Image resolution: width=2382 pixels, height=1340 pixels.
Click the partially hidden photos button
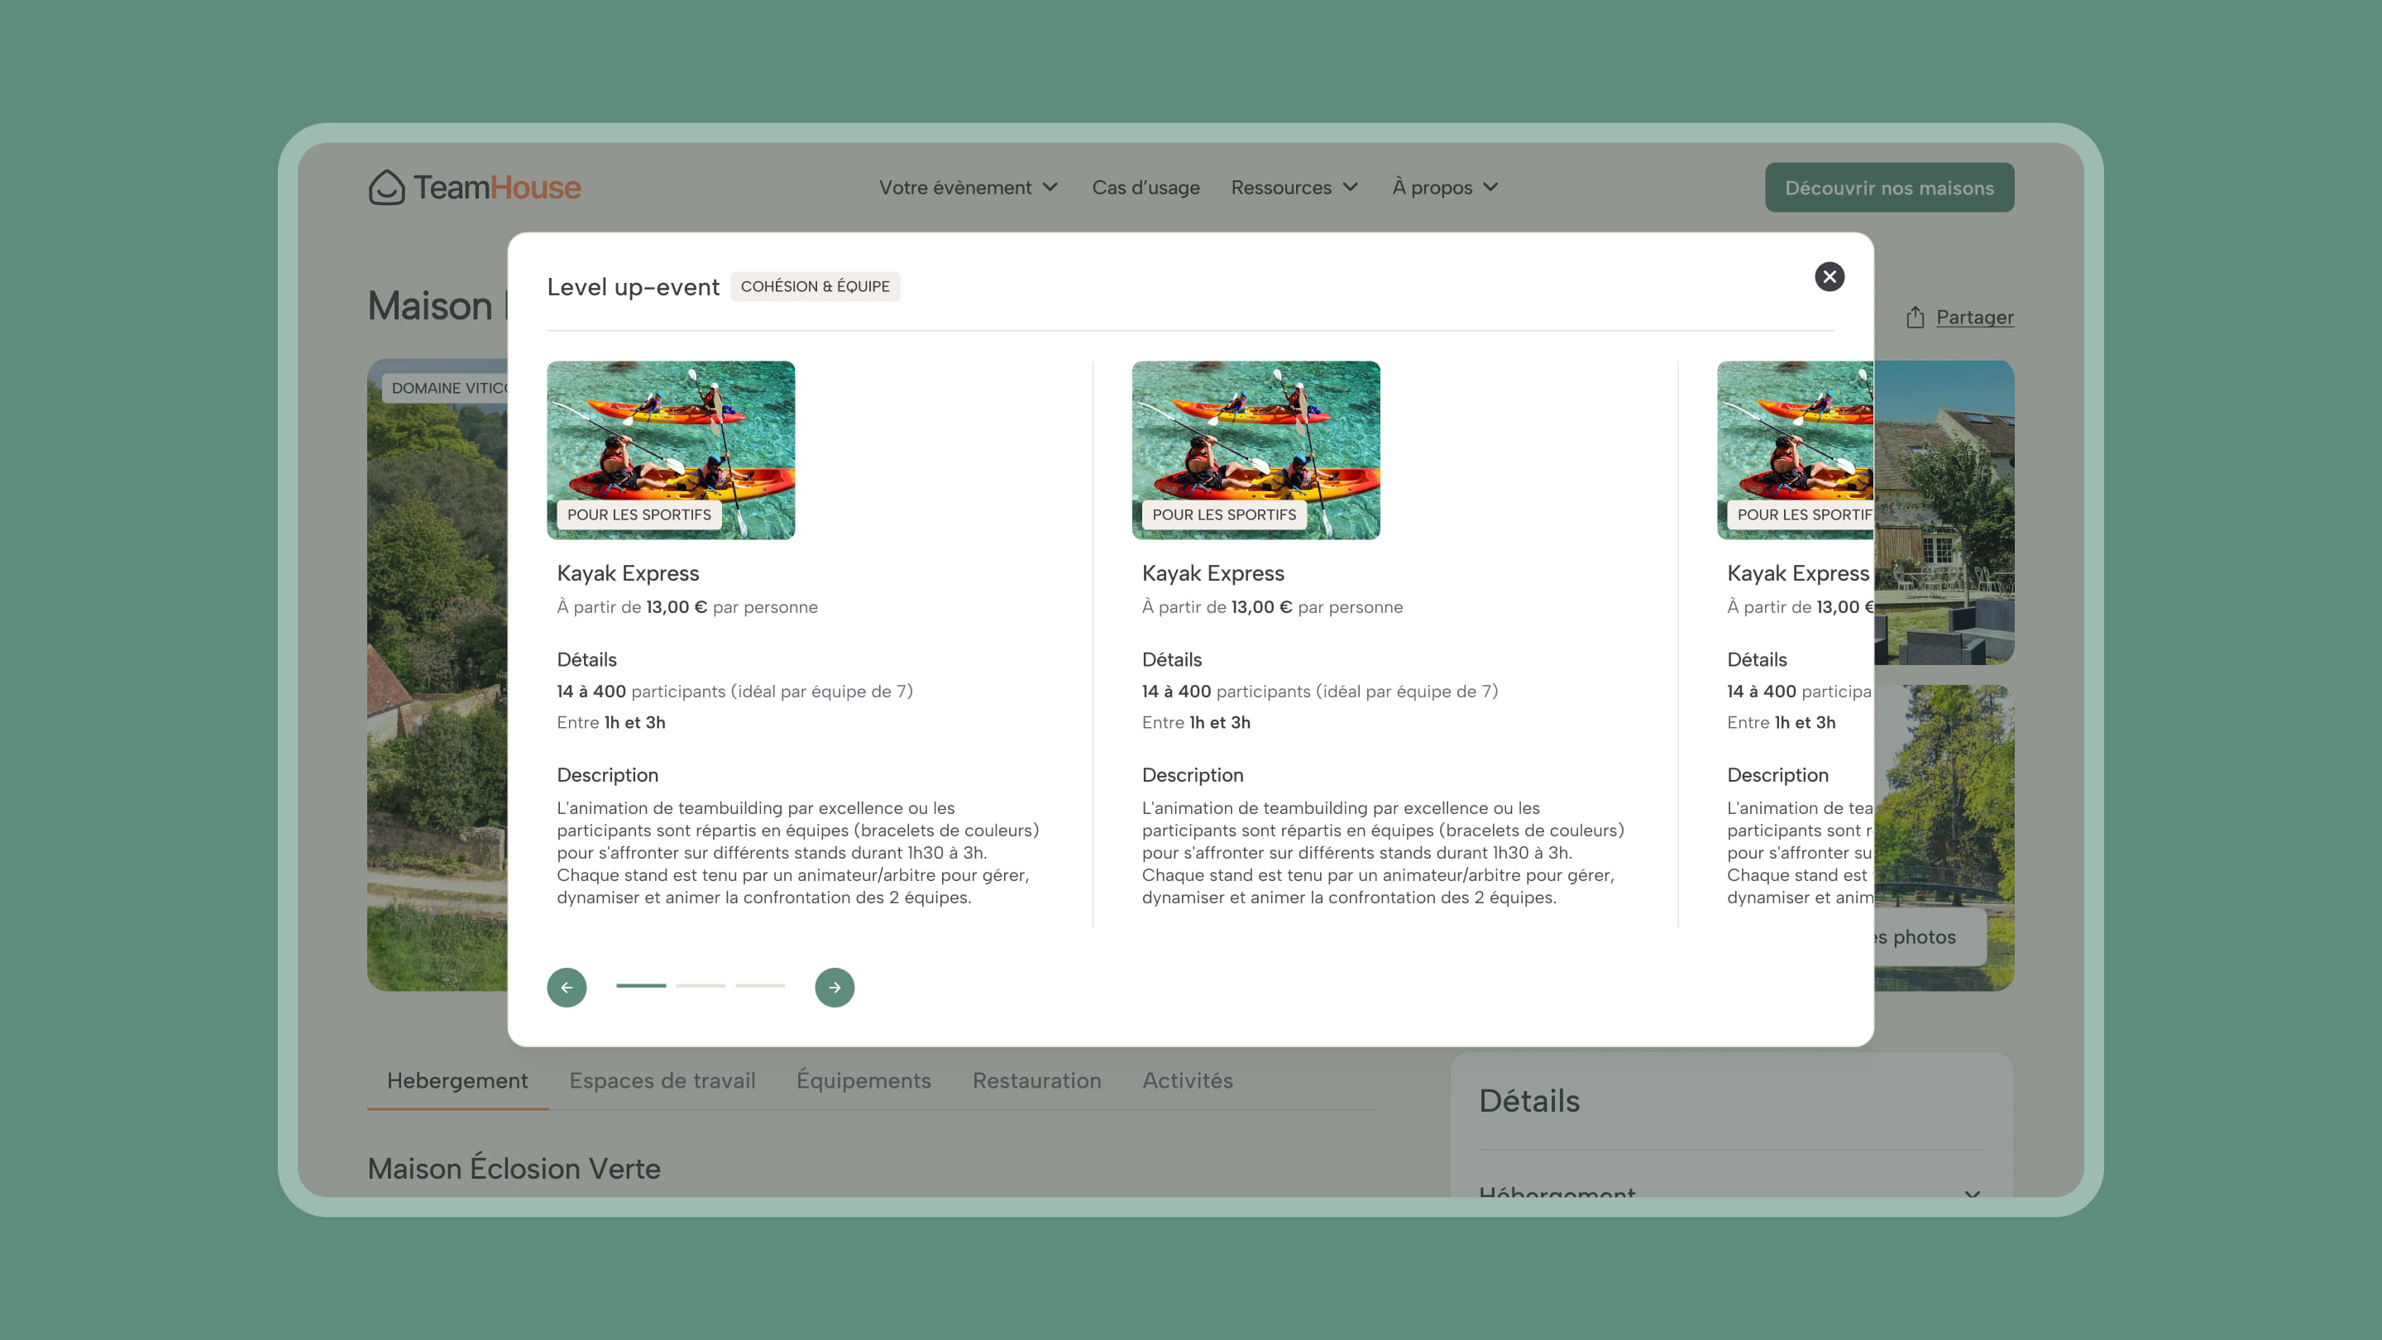[1930, 937]
